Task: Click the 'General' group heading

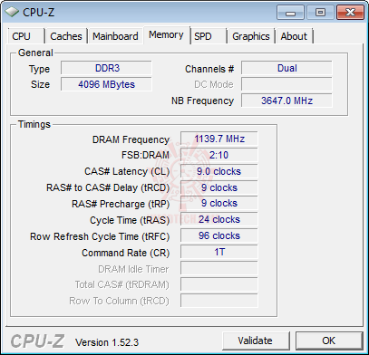Action: pos(35,53)
